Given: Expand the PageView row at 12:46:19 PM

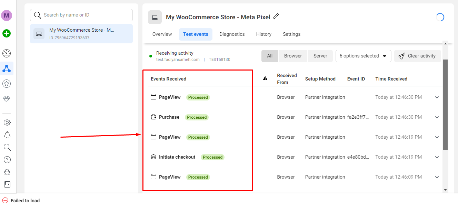Looking at the screenshot, I should (x=437, y=137).
